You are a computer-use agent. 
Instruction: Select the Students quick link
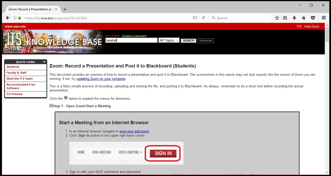pyautogui.click(x=13, y=67)
